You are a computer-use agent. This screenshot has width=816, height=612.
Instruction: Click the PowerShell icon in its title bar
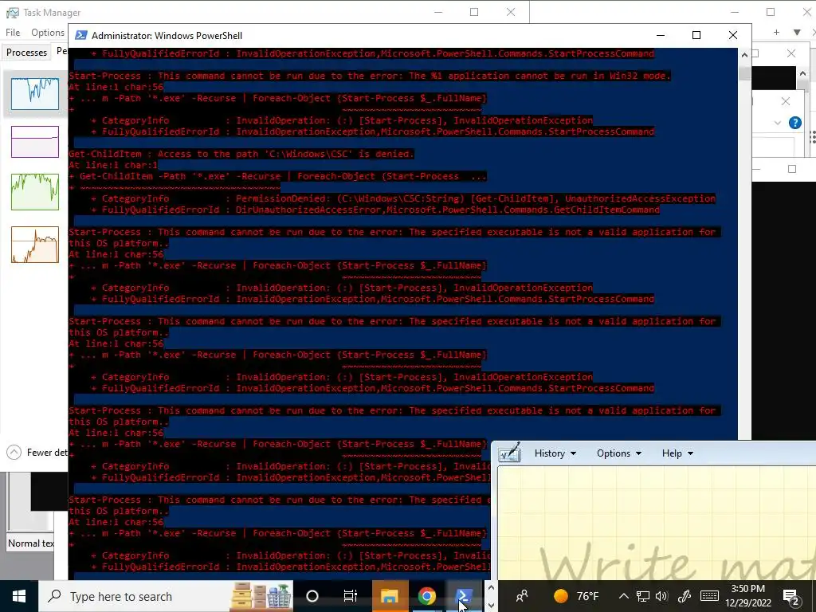[x=80, y=35]
